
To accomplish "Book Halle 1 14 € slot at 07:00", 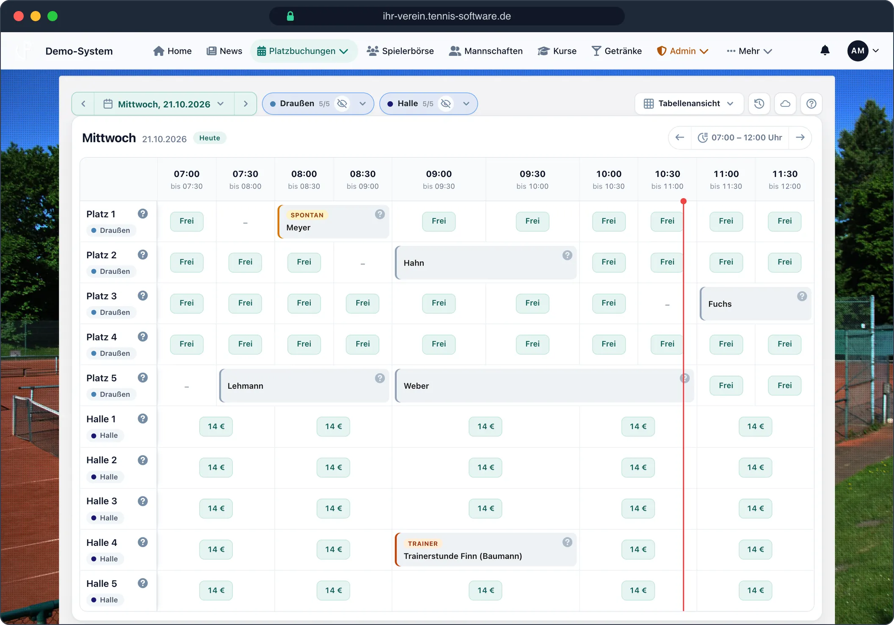I will click(216, 426).
